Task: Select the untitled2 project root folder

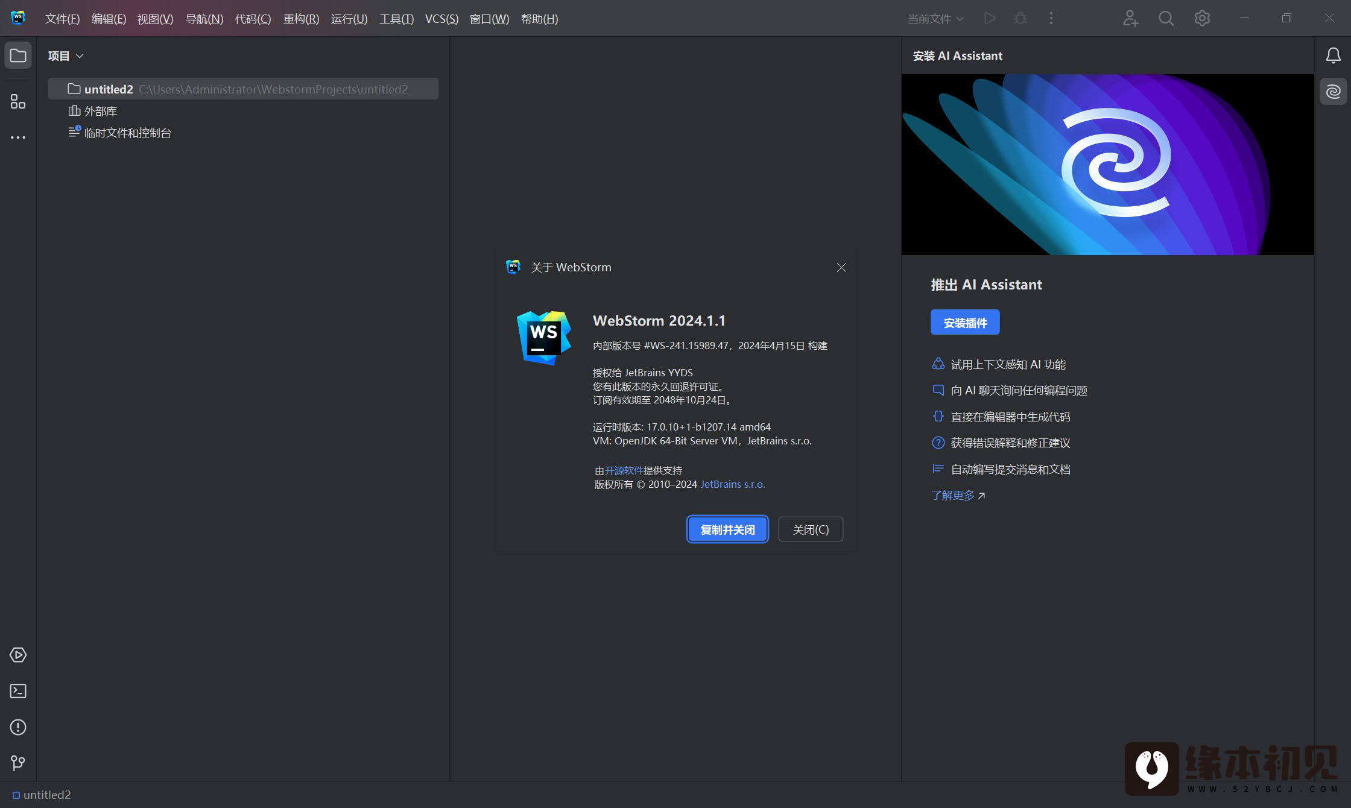Action: point(243,89)
